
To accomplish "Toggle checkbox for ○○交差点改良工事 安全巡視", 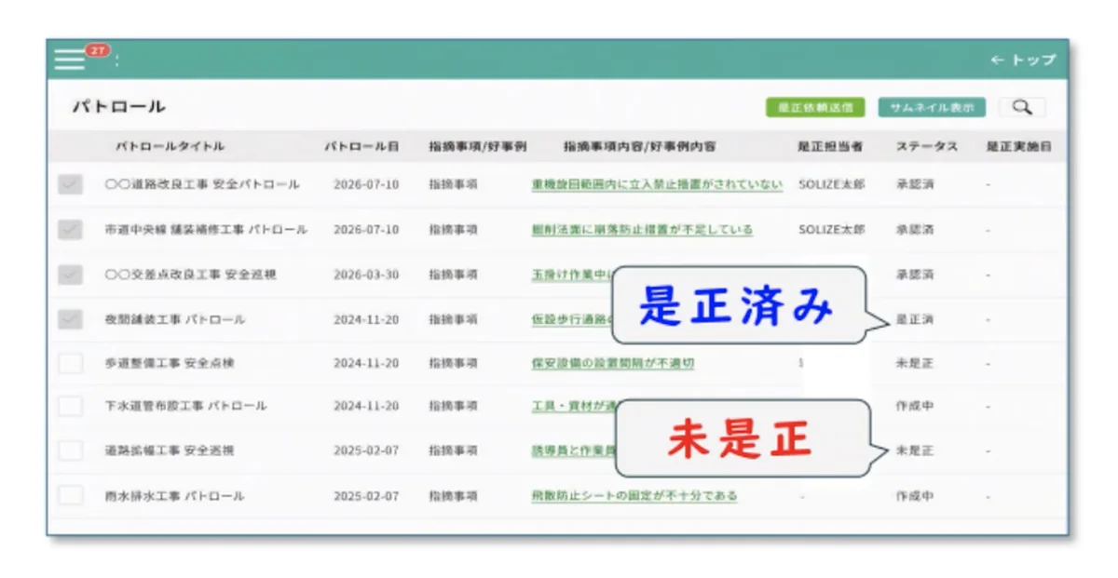I will coord(70,275).
